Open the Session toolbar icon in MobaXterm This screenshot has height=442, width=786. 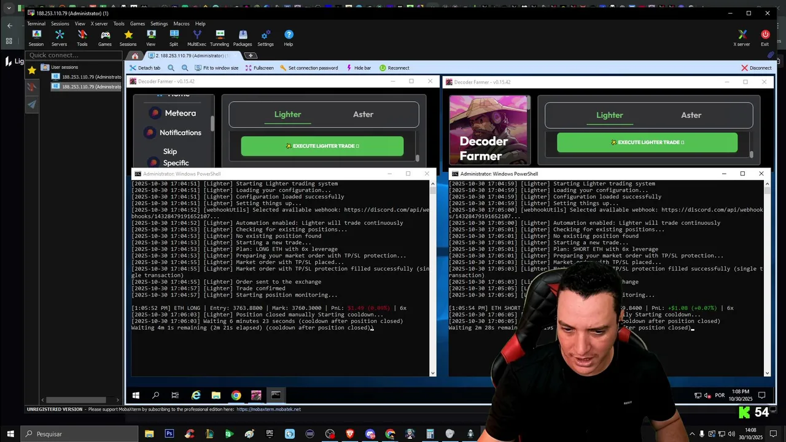[36, 38]
